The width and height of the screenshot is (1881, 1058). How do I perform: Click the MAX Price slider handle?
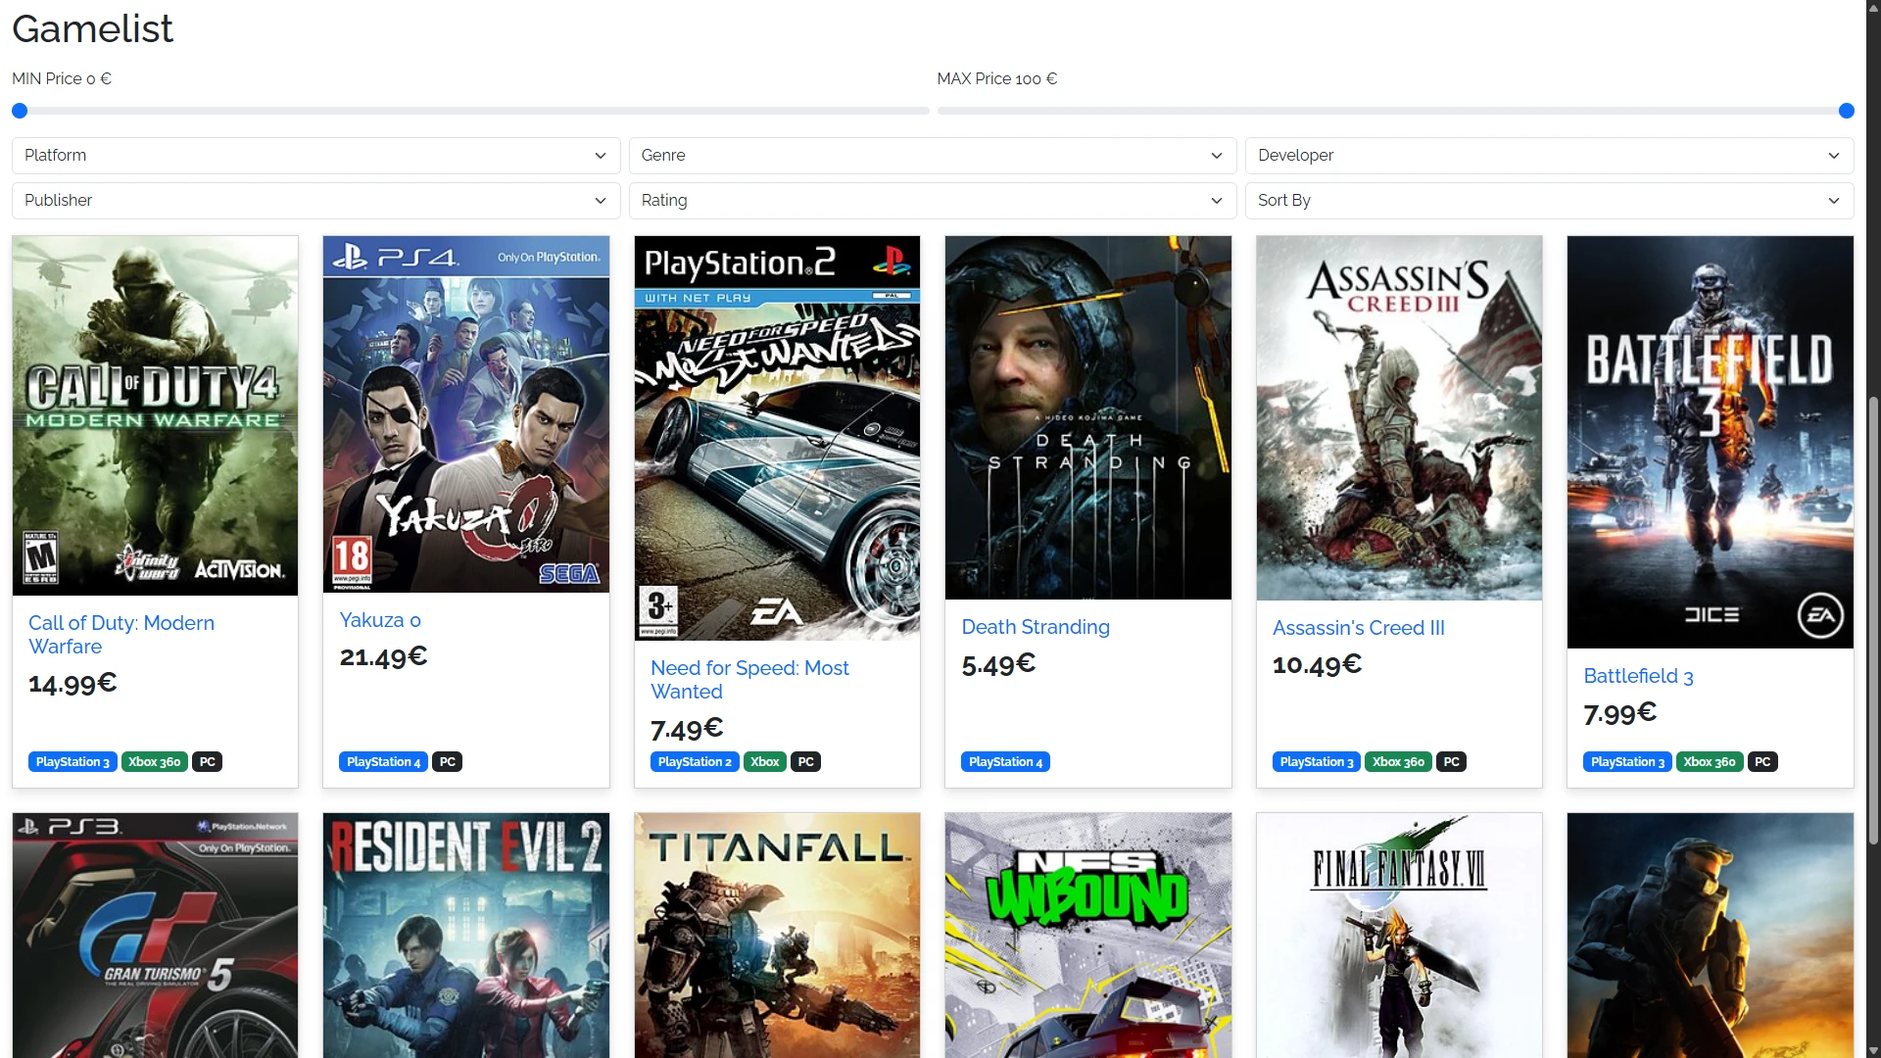point(1846,111)
